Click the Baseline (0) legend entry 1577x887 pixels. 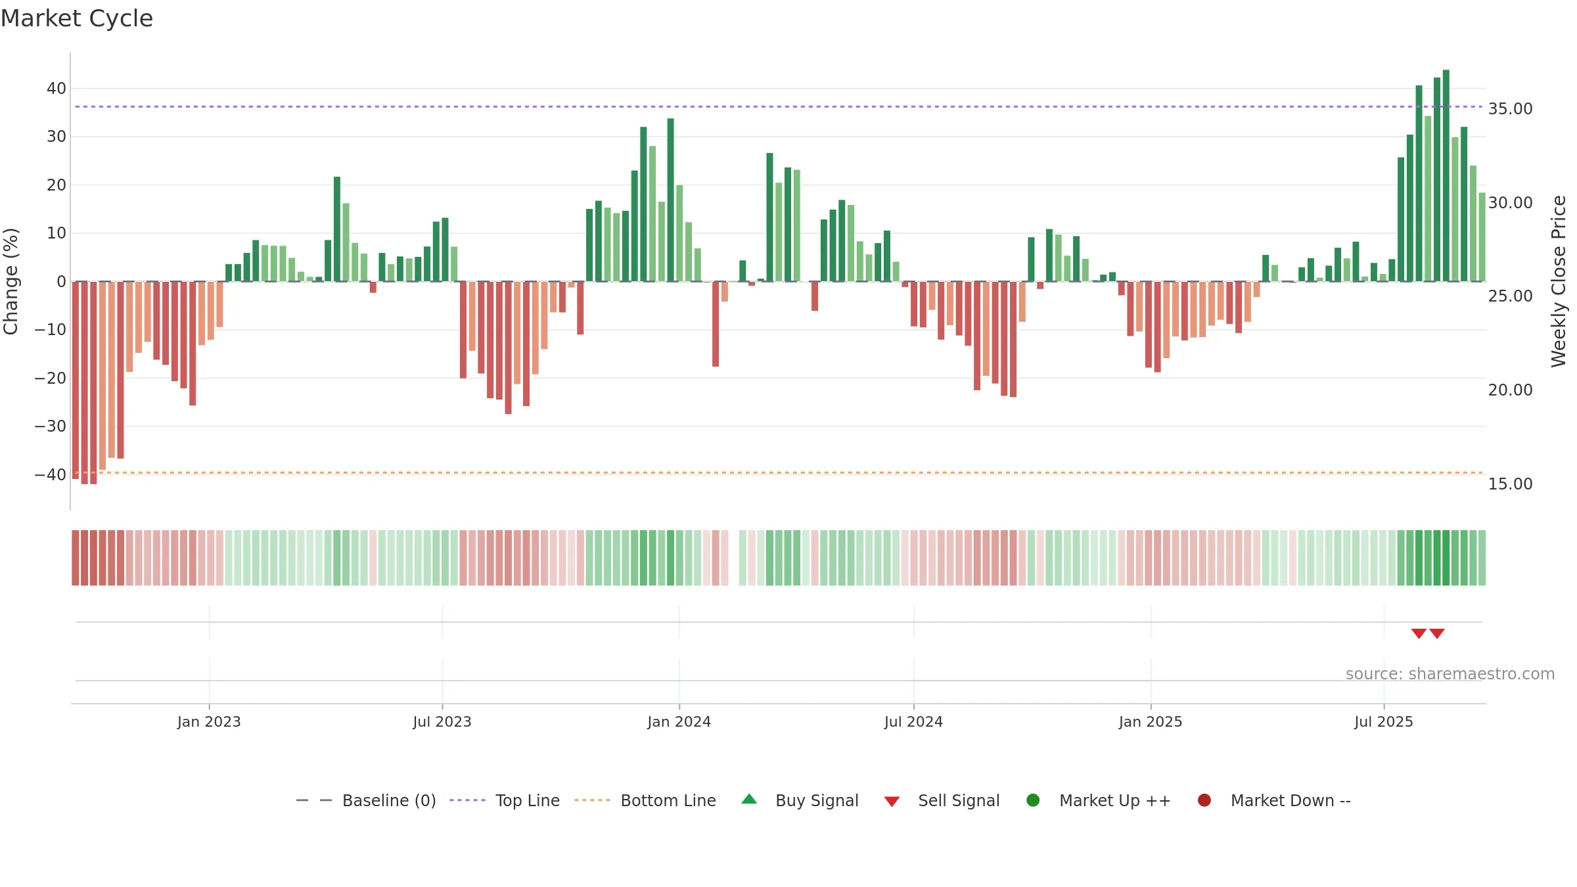click(366, 800)
